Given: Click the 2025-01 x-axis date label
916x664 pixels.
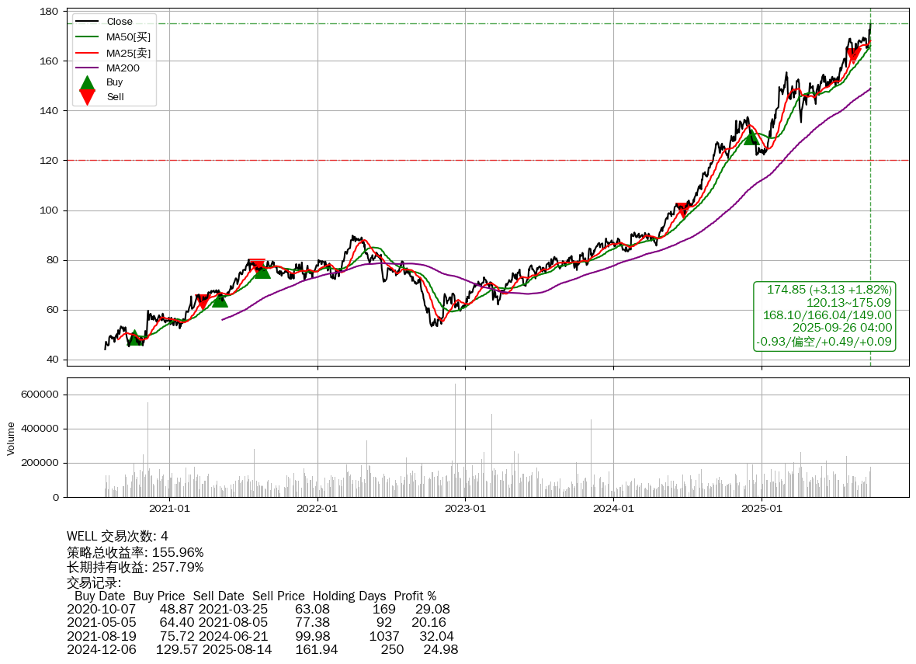Looking at the screenshot, I should (x=762, y=509).
